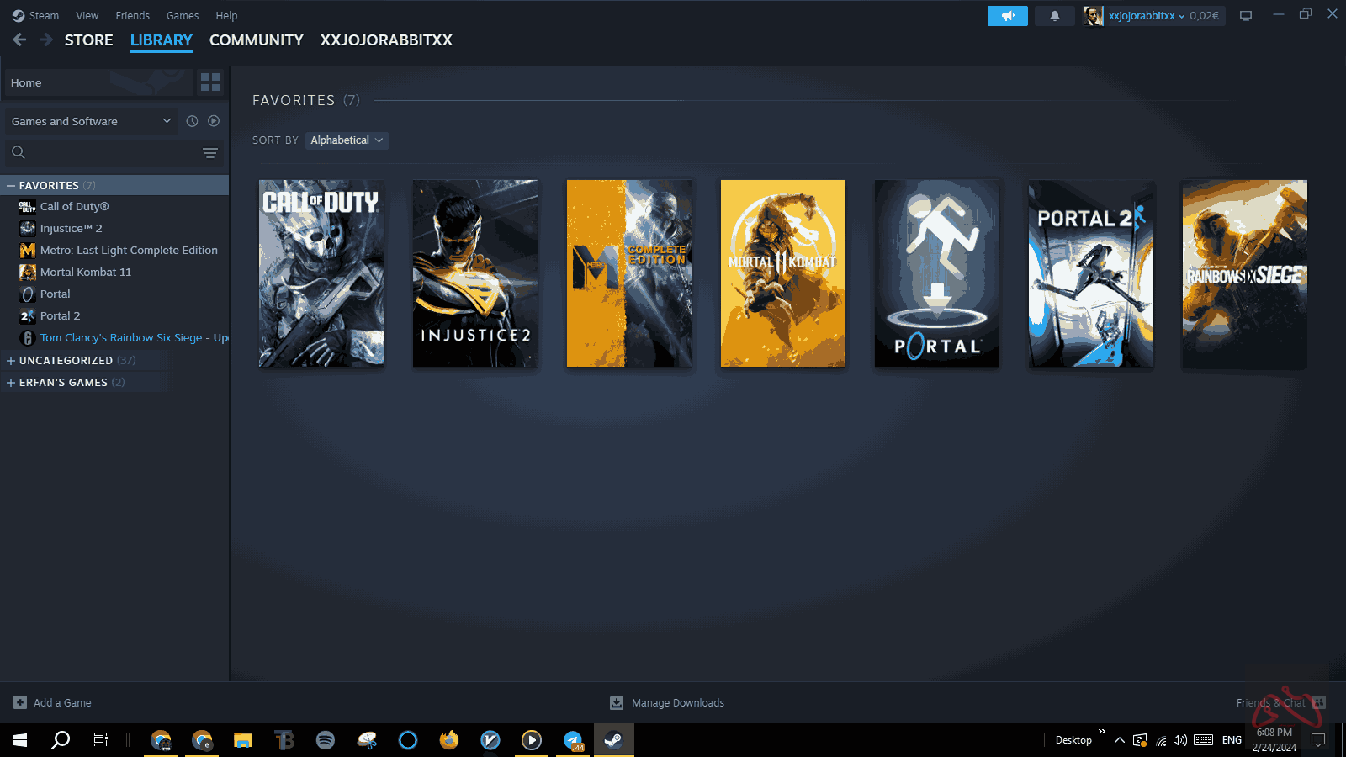Open the Alphabetical sort dropdown
Image resolution: width=1346 pixels, height=757 pixels.
346,140
